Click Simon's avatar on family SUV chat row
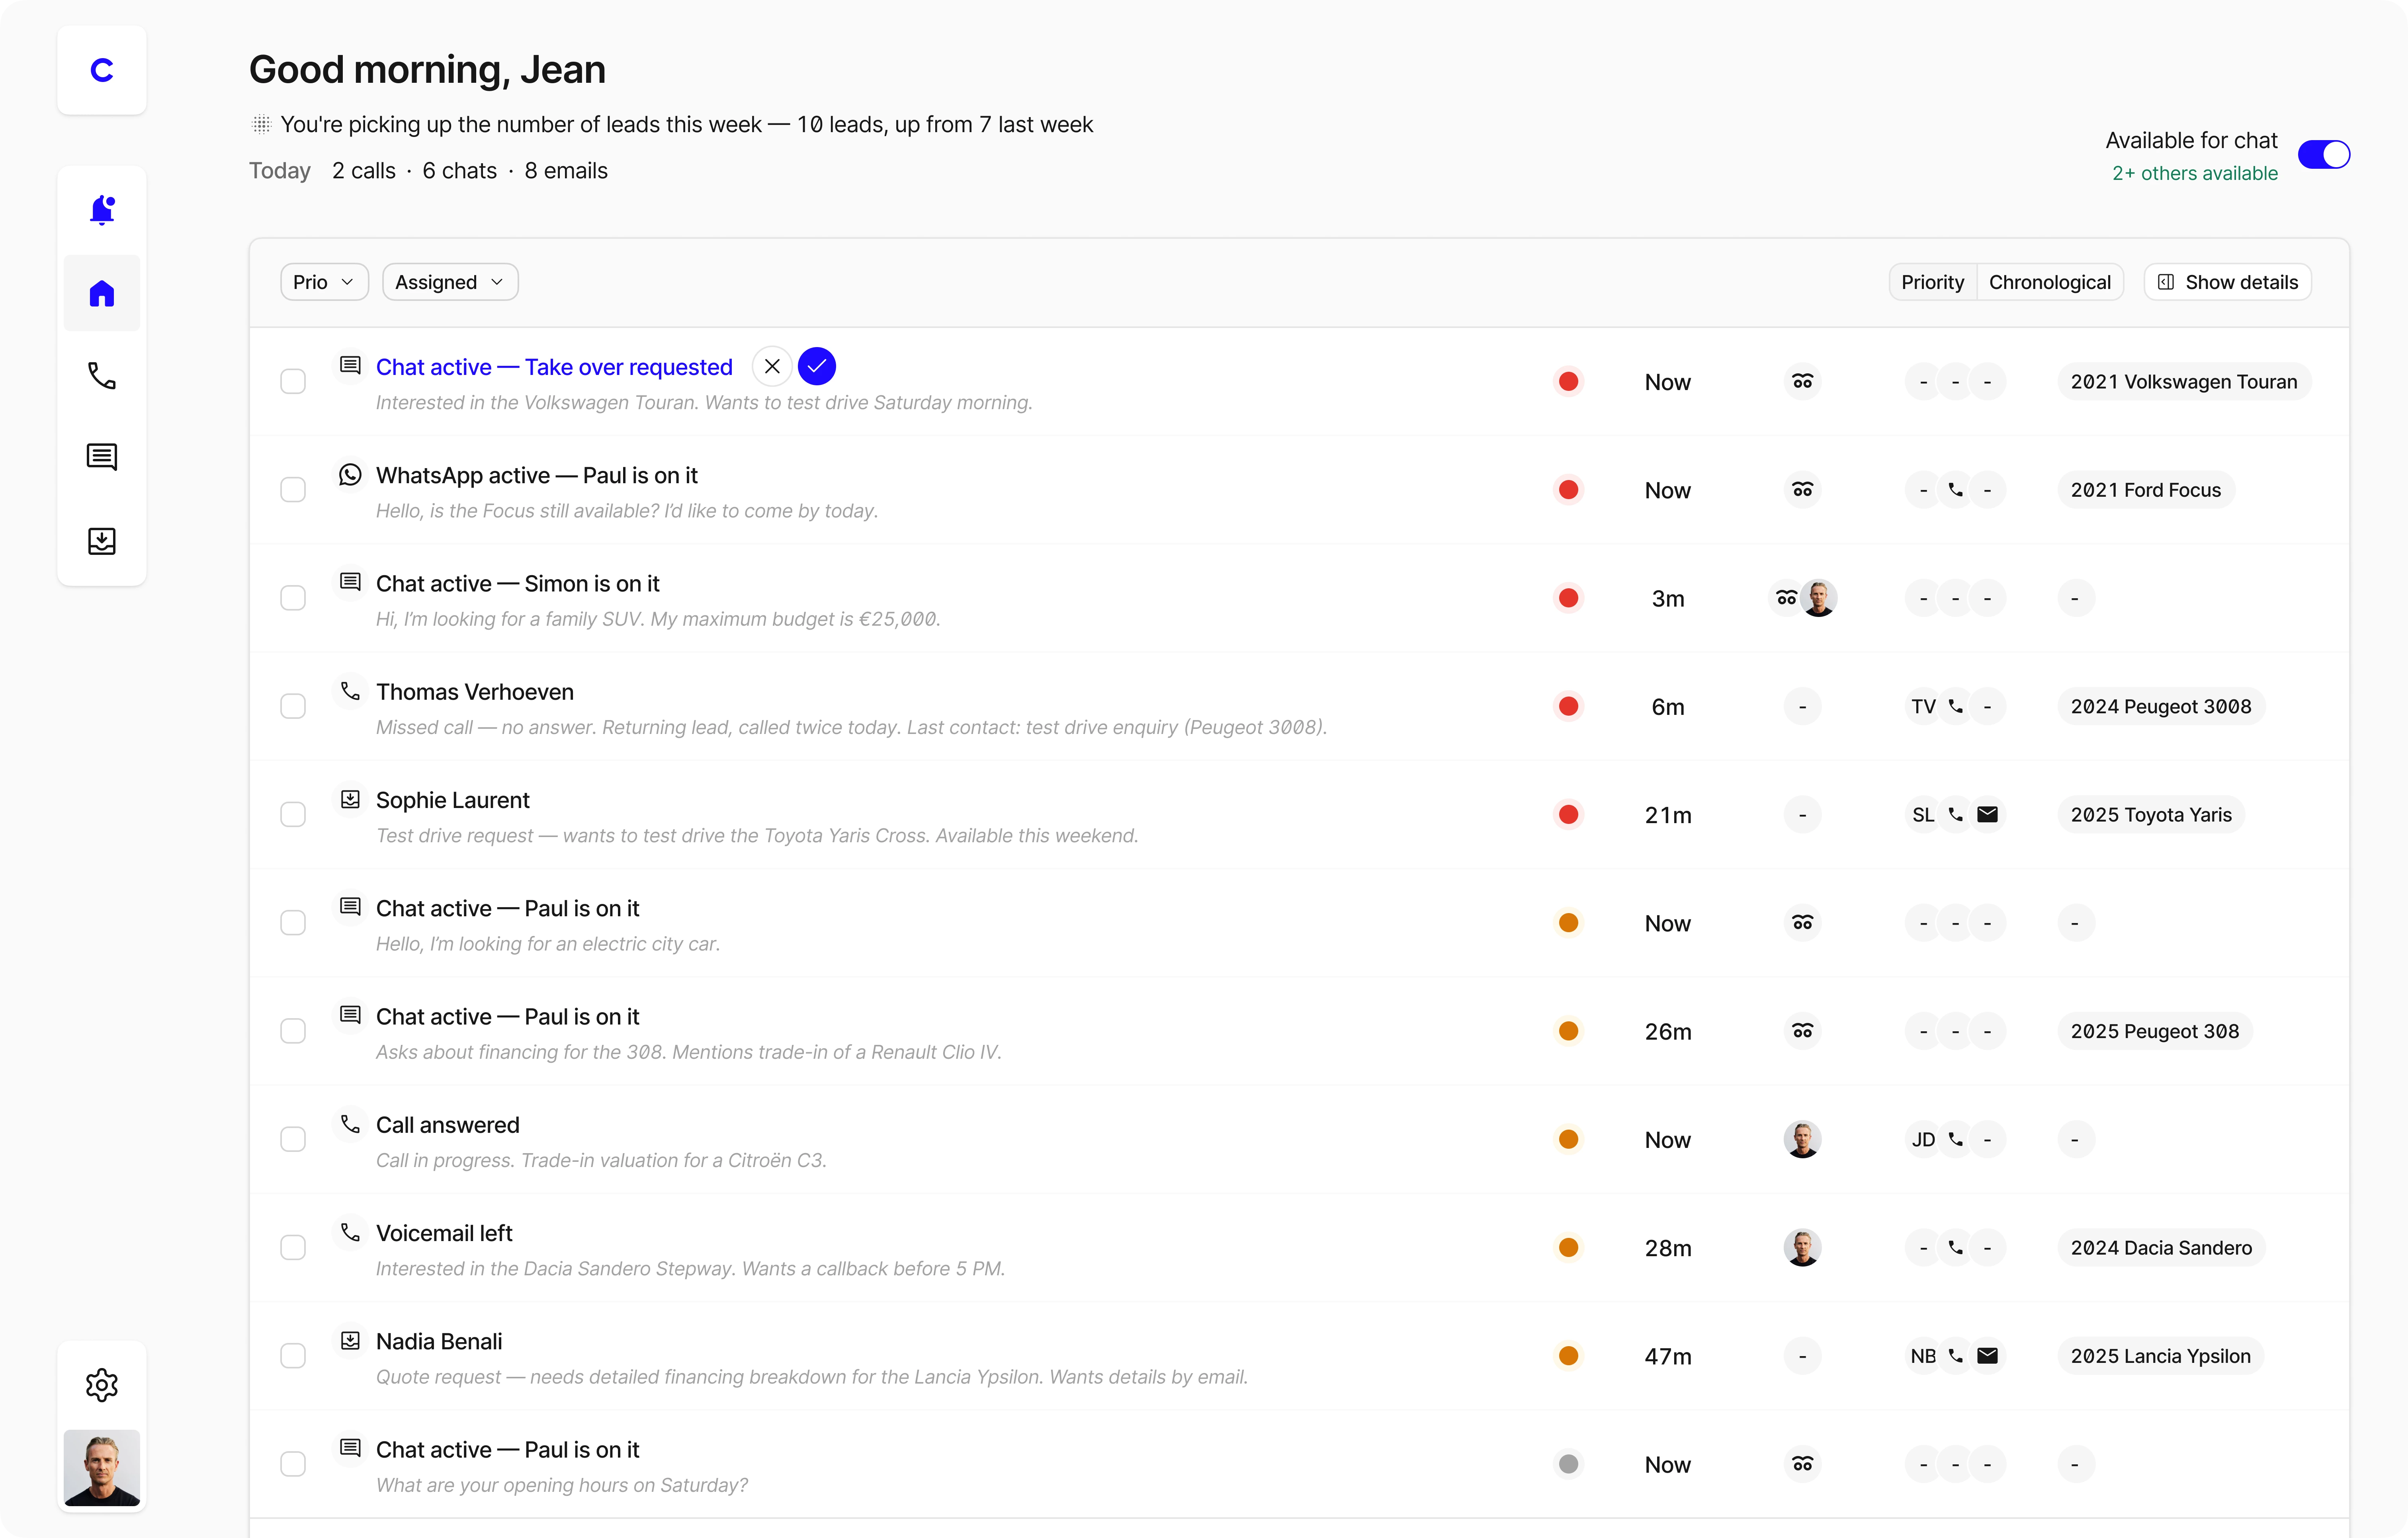The width and height of the screenshot is (2408, 1538). (x=1819, y=598)
